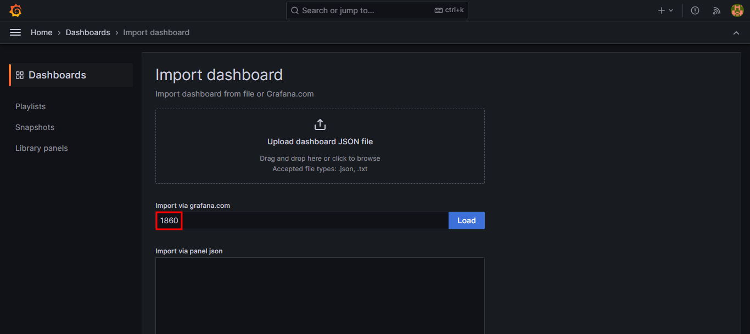Click the Grafana logo icon
750x334 pixels.
[15, 10]
